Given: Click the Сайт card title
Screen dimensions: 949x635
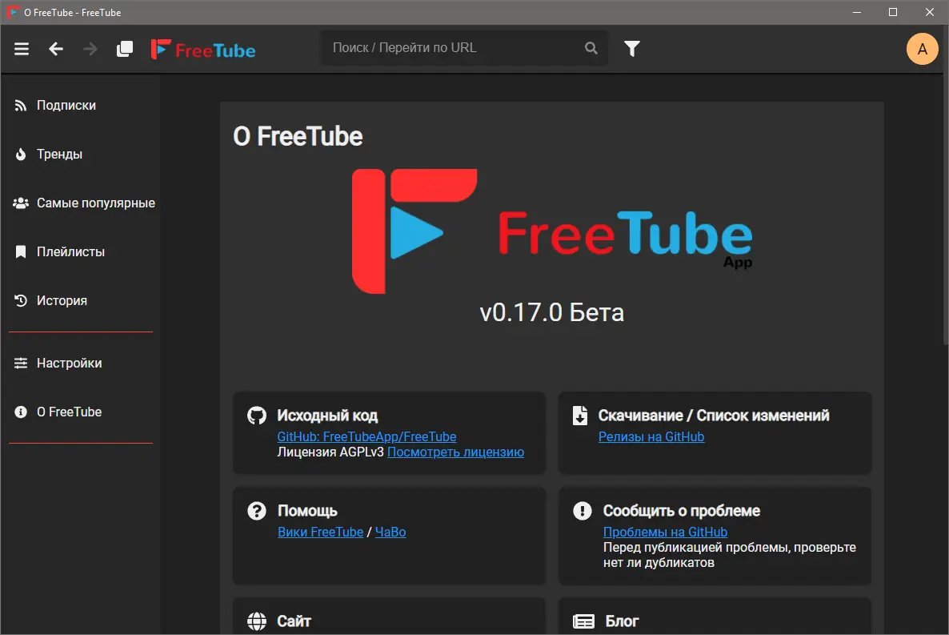Looking at the screenshot, I should [x=294, y=621].
